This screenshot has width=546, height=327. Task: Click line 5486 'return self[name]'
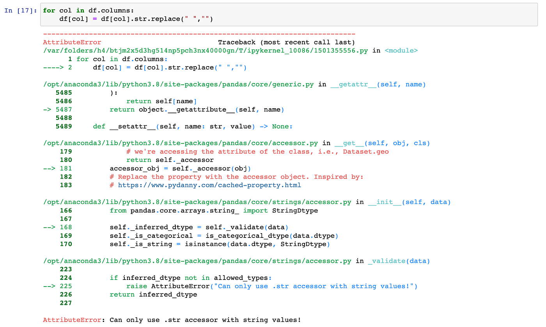pos(161,101)
